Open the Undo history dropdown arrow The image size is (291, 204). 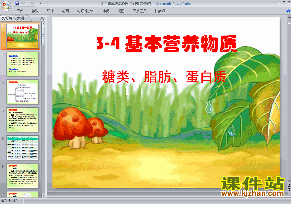tap(27, 3)
